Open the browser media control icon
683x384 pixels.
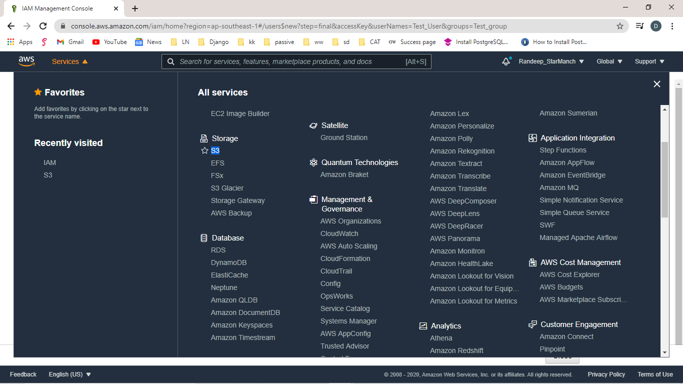(639, 26)
